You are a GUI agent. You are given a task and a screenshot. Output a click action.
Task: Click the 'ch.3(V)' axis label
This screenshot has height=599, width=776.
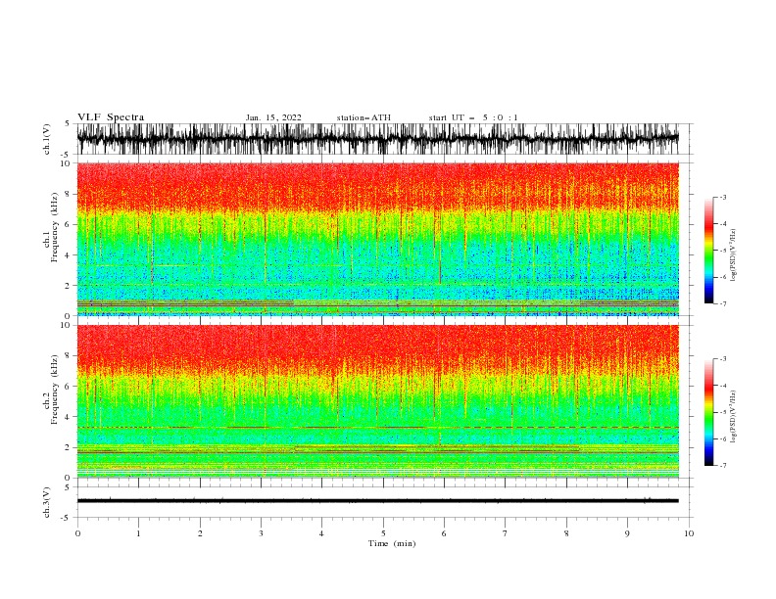click(x=47, y=502)
